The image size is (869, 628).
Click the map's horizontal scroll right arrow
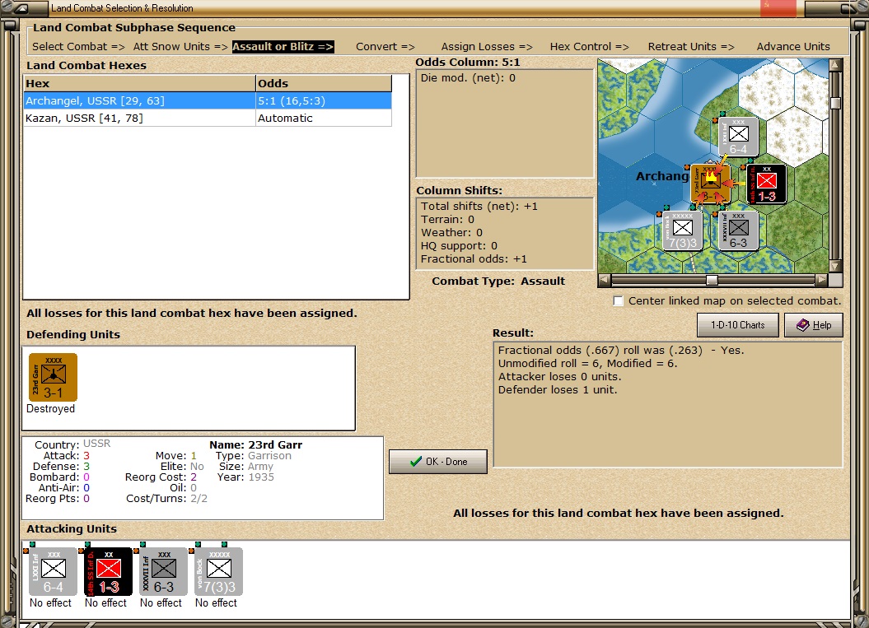(x=822, y=280)
